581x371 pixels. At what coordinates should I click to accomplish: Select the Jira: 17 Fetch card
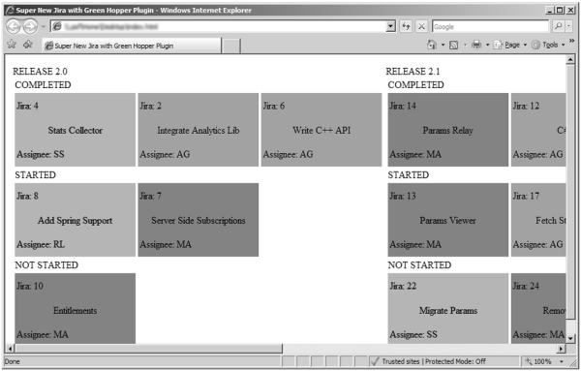tap(538, 220)
